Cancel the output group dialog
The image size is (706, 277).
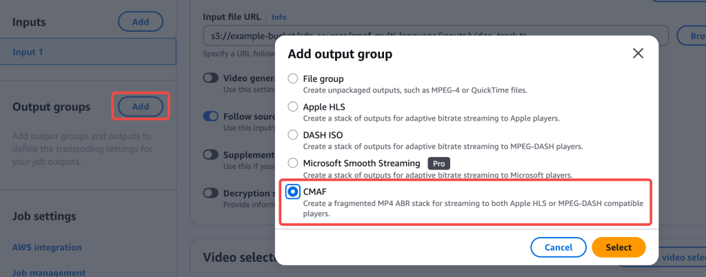click(558, 247)
